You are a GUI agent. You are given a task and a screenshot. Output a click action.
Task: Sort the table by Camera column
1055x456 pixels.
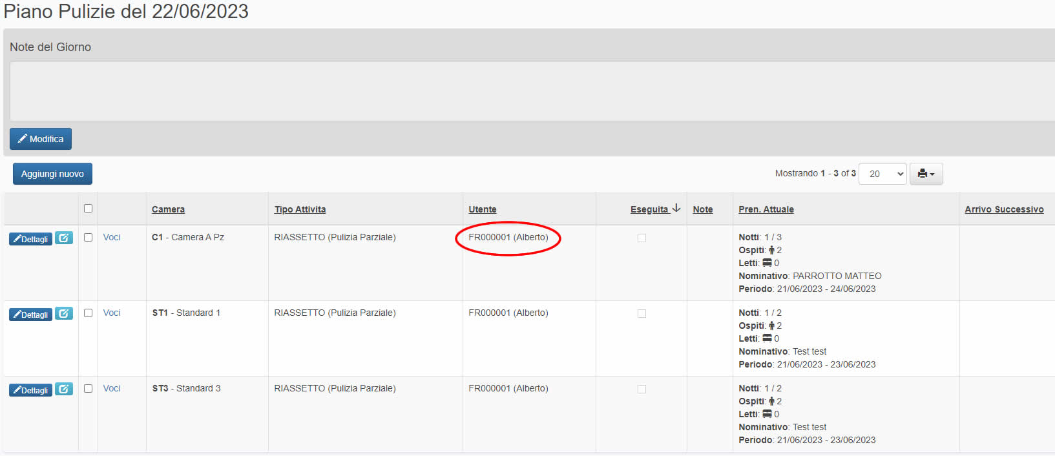168,209
